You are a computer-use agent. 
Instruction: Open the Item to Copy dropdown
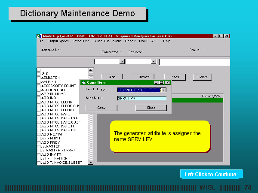tap(163, 90)
